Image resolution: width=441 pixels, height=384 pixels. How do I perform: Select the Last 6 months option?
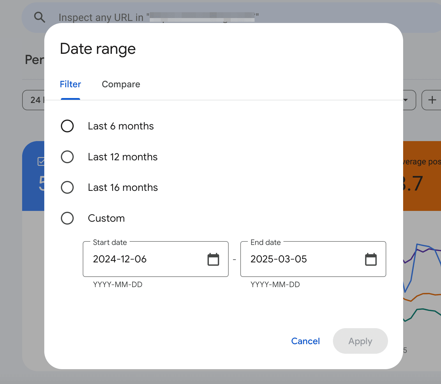click(67, 126)
